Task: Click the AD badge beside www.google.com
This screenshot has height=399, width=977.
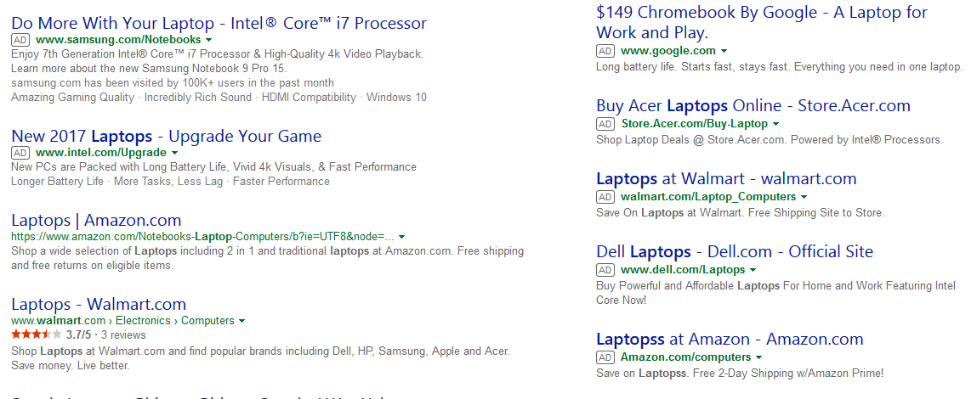Action: [605, 51]
